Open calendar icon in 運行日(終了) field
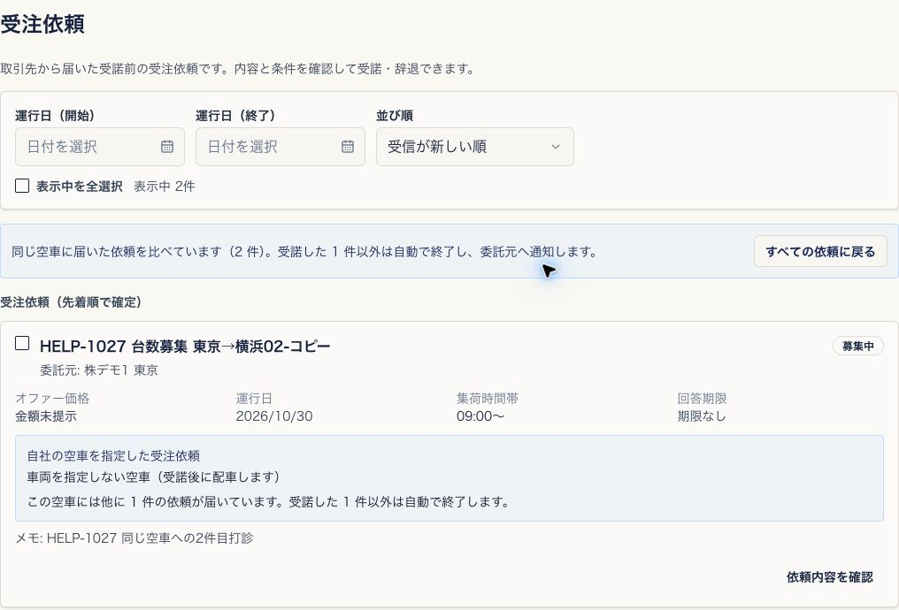 348,147
